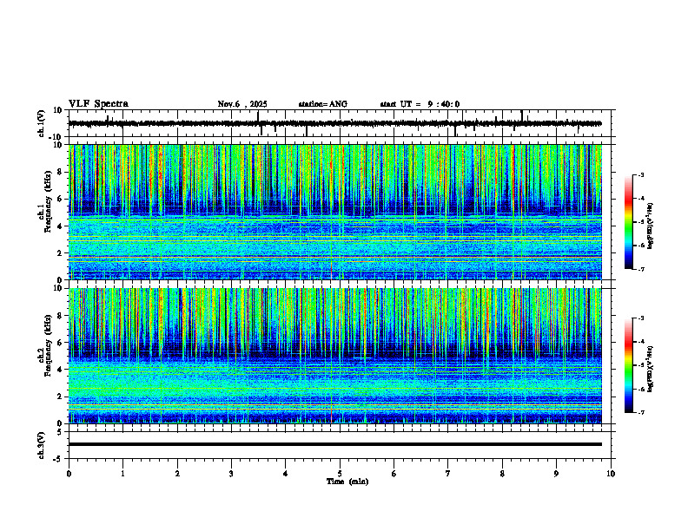Screen dimensions: 688x531
Task: Click the ch.2 colorbar log(PSD) unit label
Action: pos(651,368)
